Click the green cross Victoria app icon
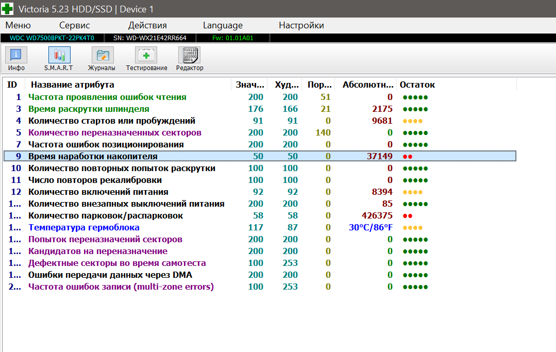The image size is (556, 352). [x=7, y=9]
